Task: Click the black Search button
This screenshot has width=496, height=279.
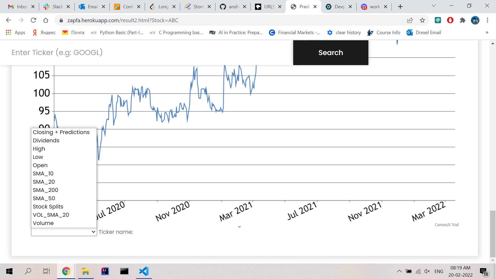Action: pos(330,52)
